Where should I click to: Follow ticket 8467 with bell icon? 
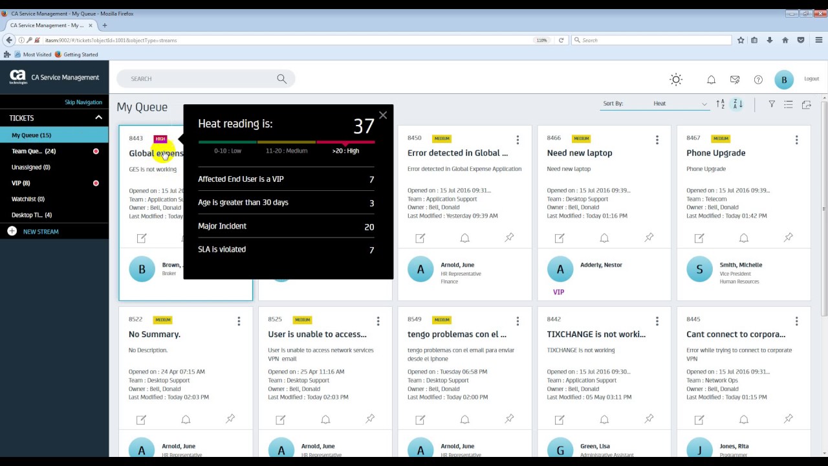tap(744, 238)
